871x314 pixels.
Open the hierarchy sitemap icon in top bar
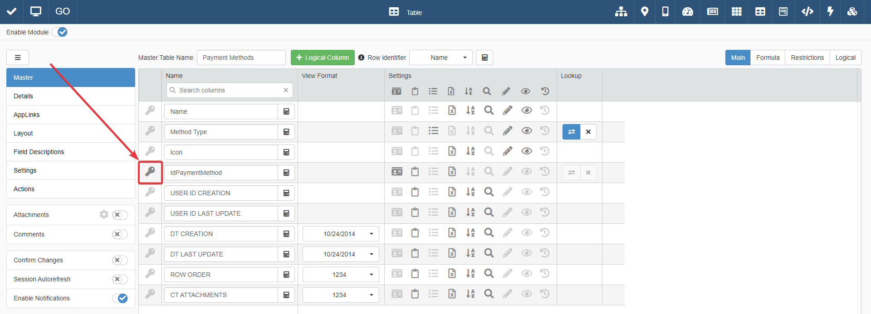pos(621,12)
